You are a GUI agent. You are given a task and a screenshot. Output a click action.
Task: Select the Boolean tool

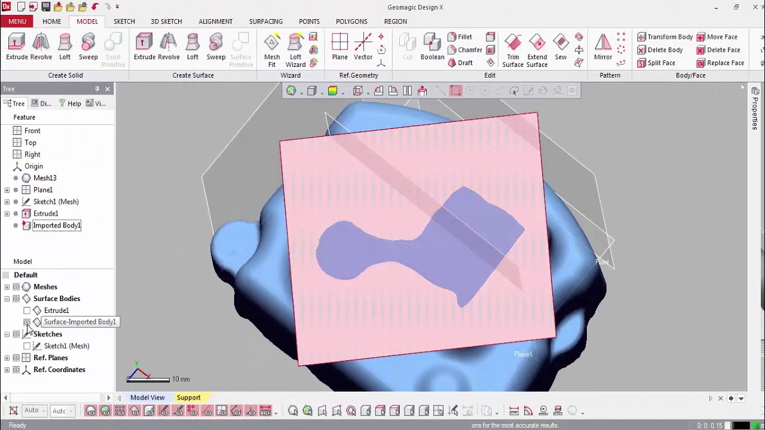tap(432, 47)
